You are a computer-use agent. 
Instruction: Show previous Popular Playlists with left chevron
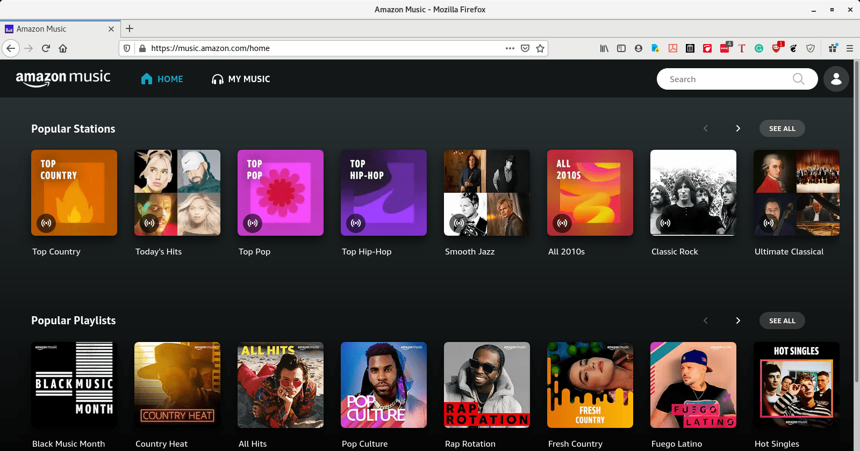[706, 321]
